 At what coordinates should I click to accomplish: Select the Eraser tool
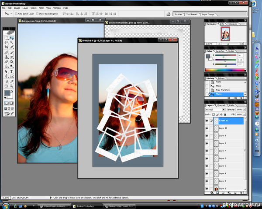tap(7, 62)
